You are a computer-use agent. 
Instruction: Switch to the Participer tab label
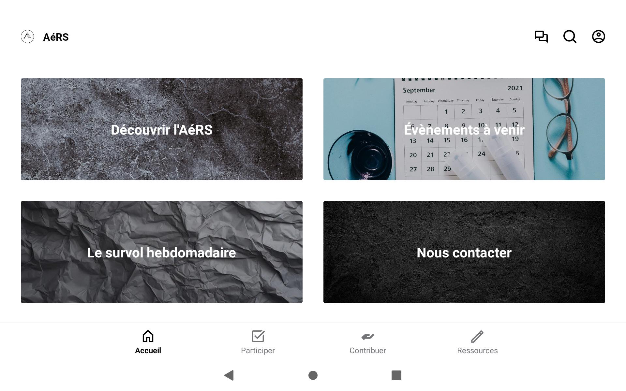coord(258,351)
